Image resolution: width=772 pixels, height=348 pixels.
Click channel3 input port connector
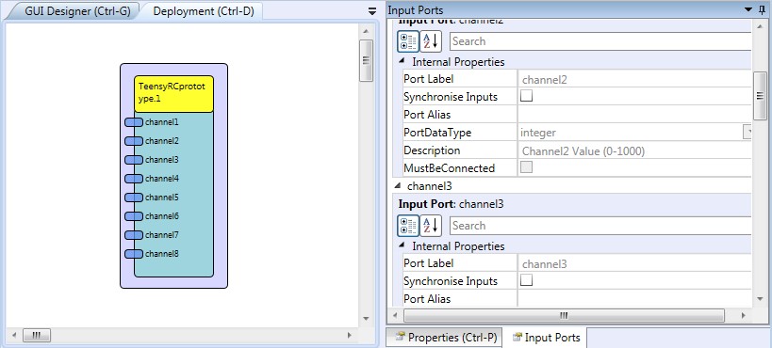(x=134, y=160)
